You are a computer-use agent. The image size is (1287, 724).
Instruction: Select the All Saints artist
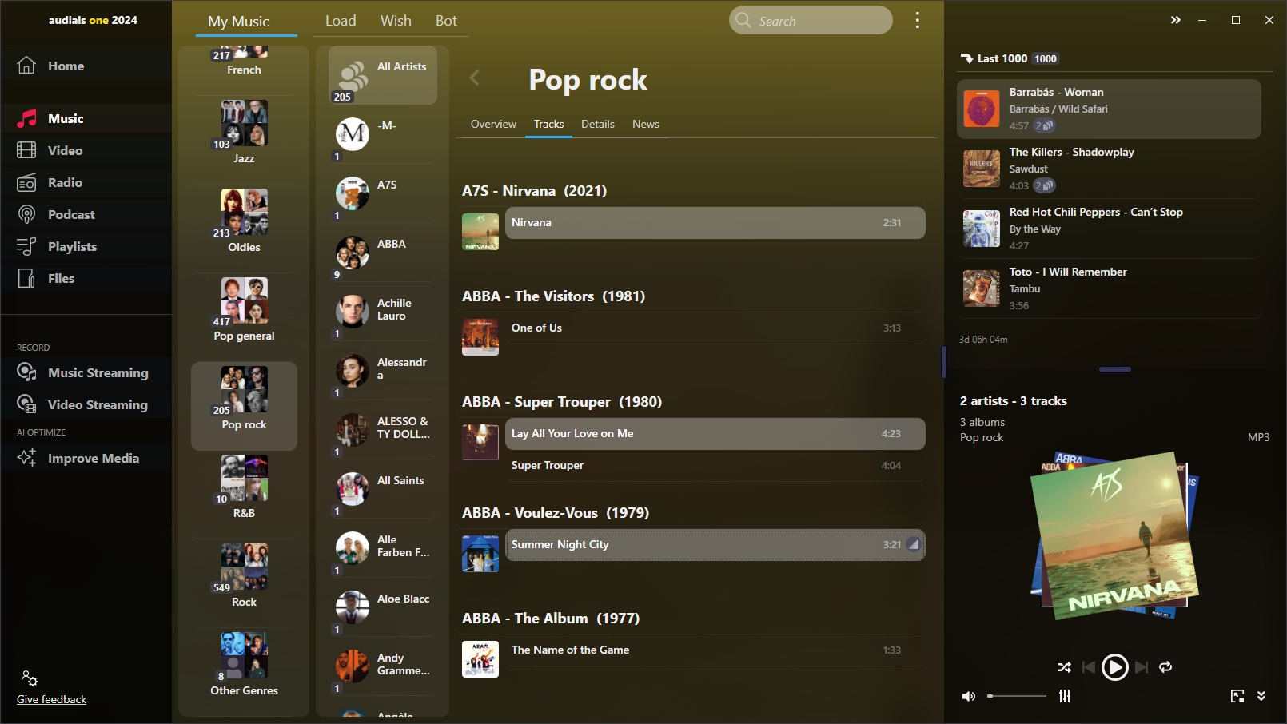click(x=383, y=491)
